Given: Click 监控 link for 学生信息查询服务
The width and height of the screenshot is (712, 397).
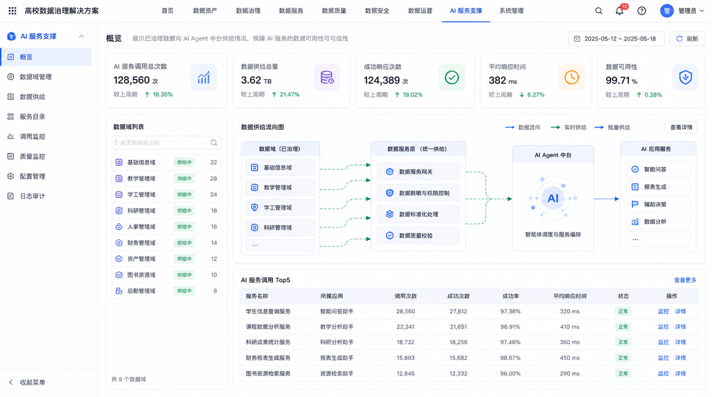Looking at the screenshot, I should 664,311.
